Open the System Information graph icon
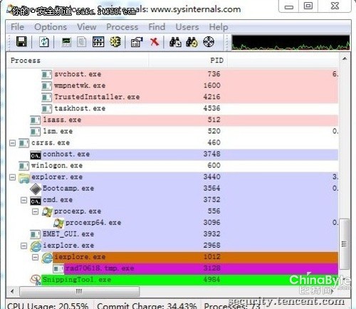 (x=66, y=42)
